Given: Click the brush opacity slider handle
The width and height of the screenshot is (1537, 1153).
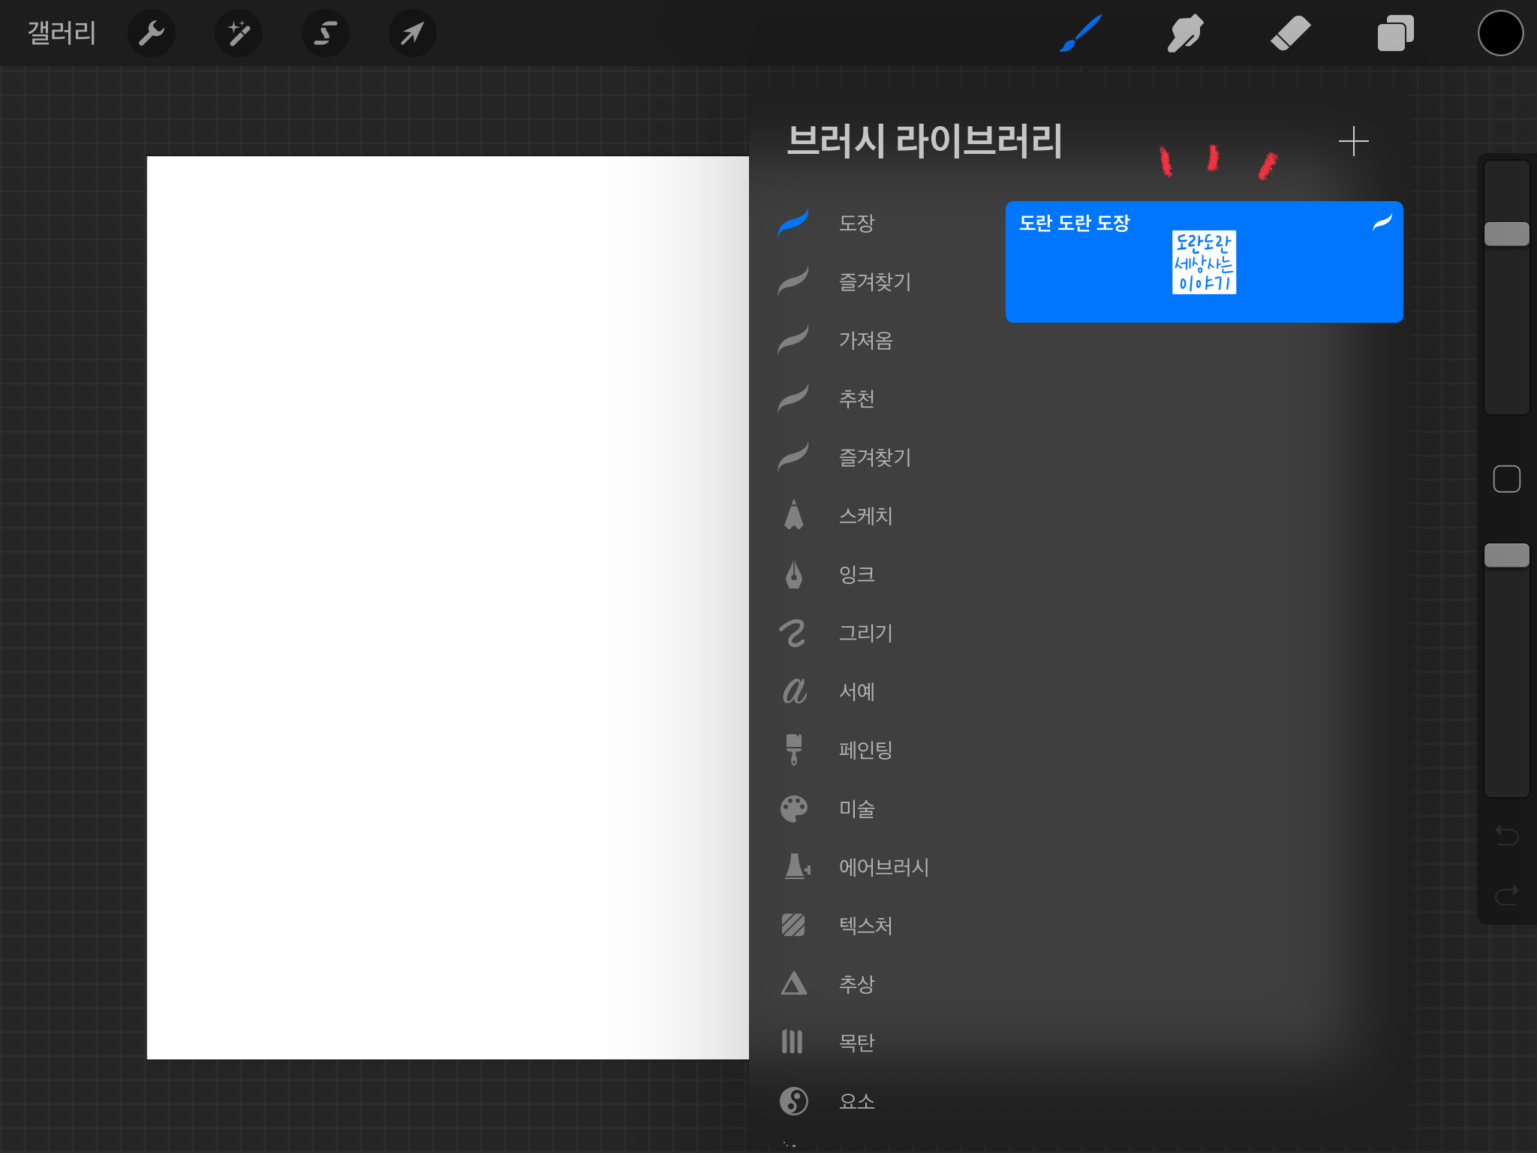Looking at the screenshot, I should tap(1506, 555).
